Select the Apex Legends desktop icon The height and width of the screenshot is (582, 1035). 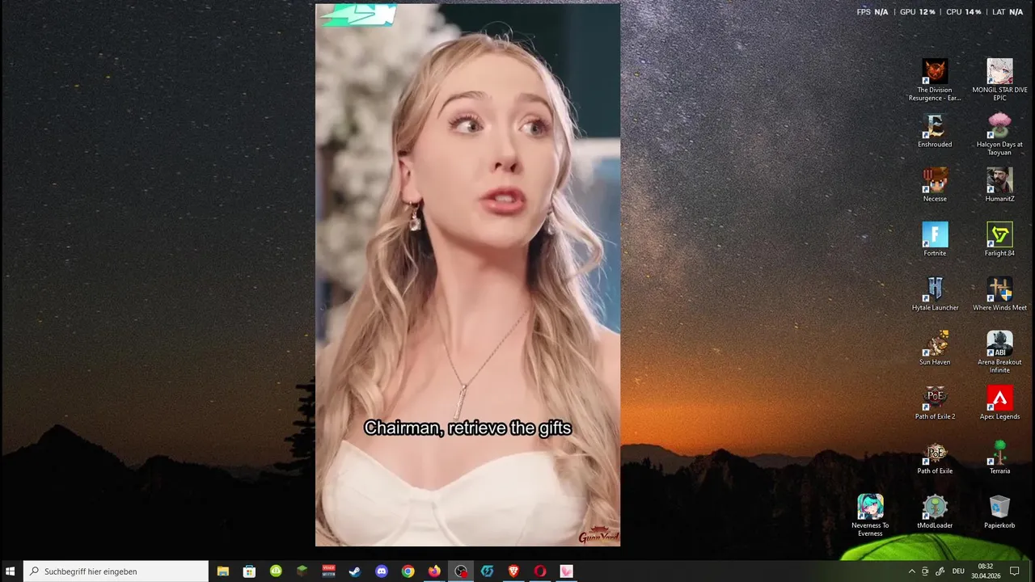coord(999,403)
